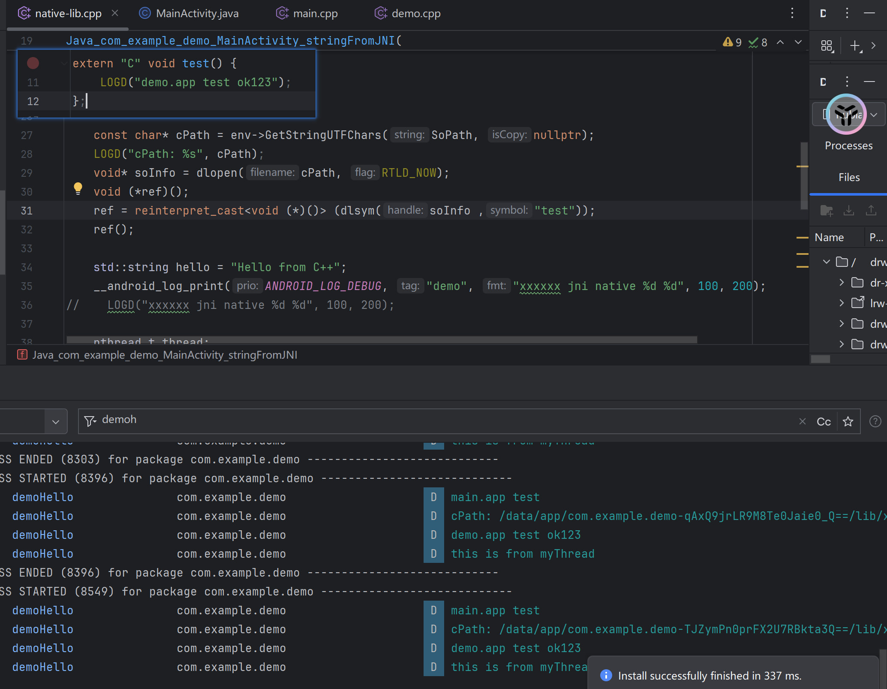Viewport: 887px width, 689px height.
Task: Click the yellow lightbulb quick-fix icon
Action: tap(78, 188)
